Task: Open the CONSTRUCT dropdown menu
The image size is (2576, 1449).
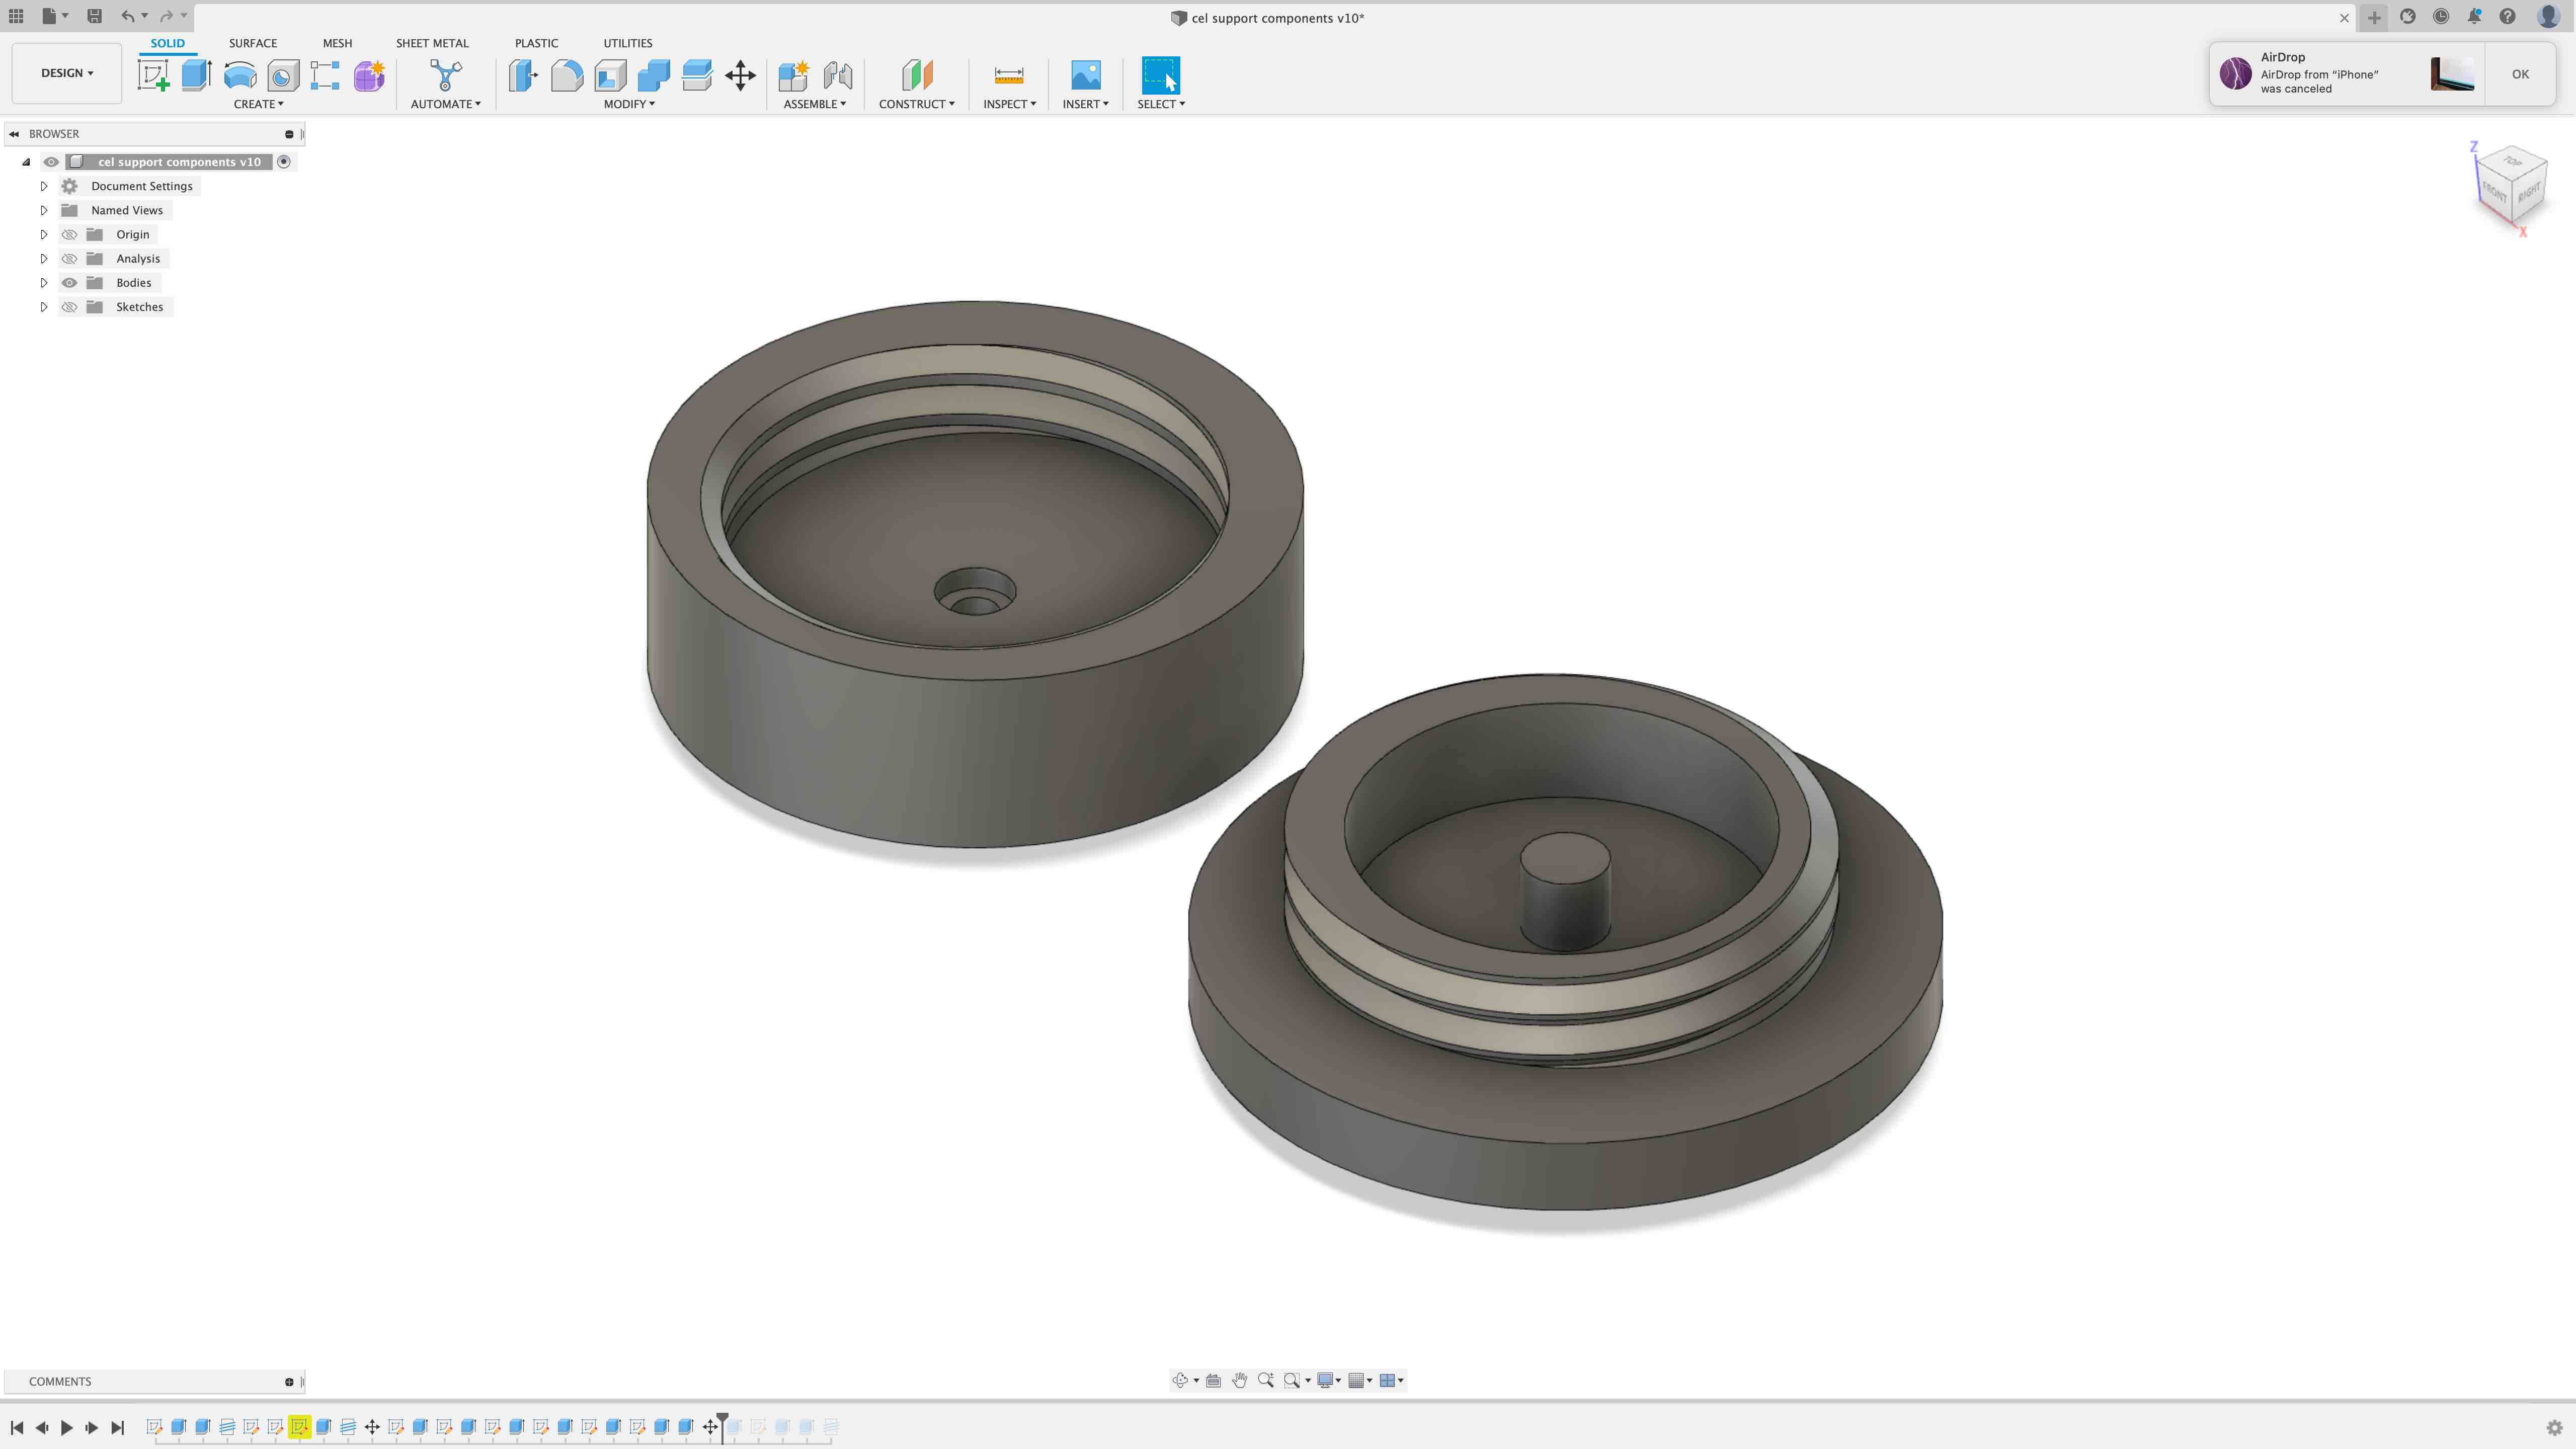Action: 916,104
